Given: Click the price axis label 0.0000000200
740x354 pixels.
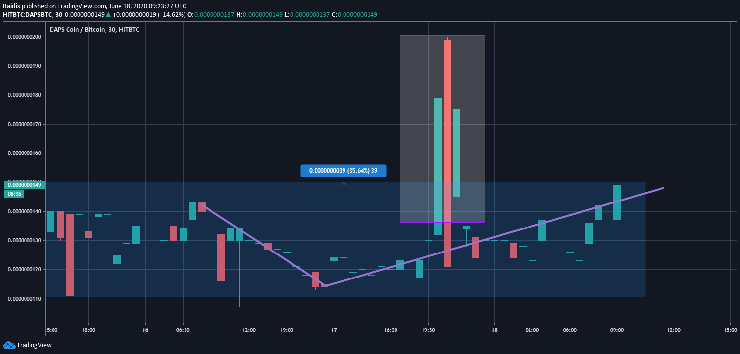Looking at the screenshot, I should click(x=24, y=37).
